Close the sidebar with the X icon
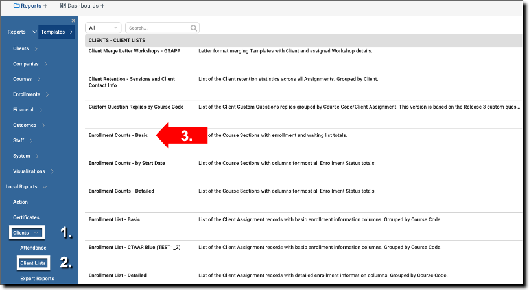Image resolution: width=529 pixels, height=291 pixels. point(73,21)
